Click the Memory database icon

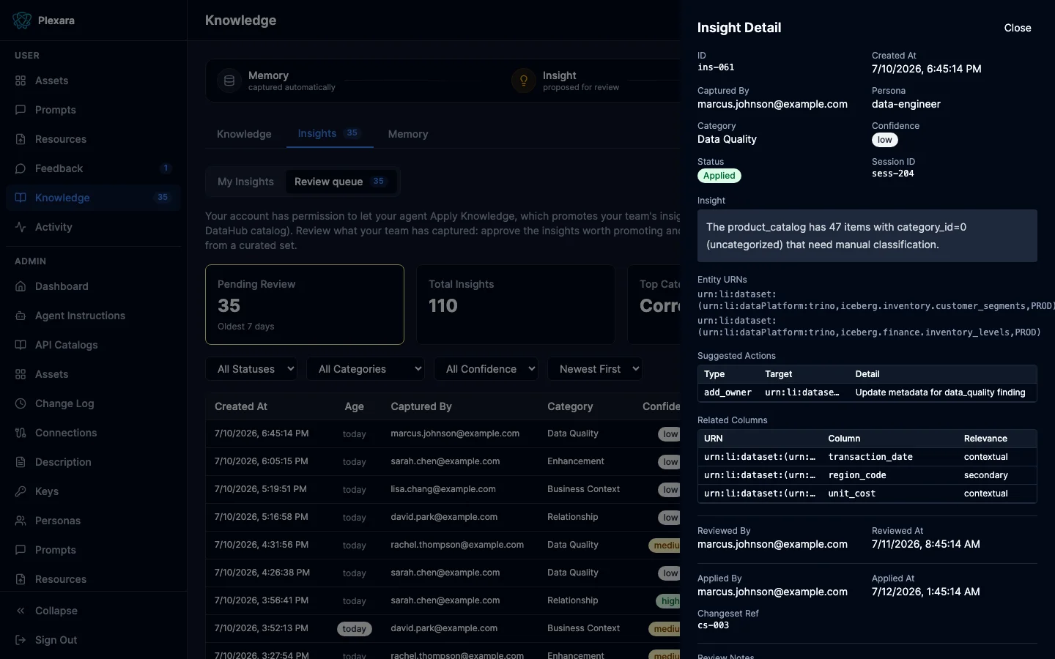pos(229,81)
